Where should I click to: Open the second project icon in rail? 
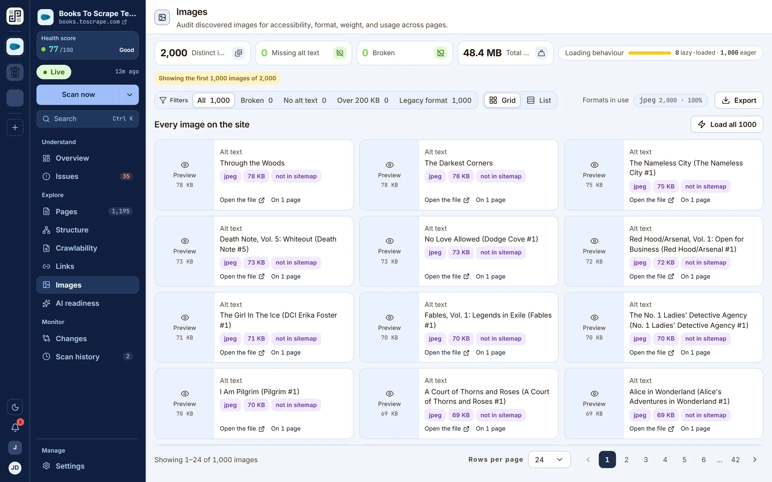pyautogui.click(x=15, y=72)
